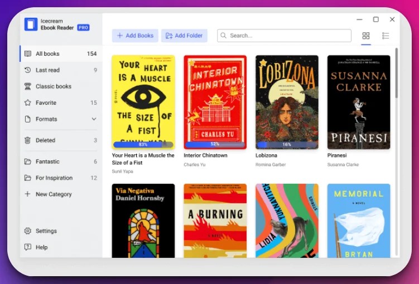Click author name 'Charles Yu'
The image size is (419, 284).
coord(195,164)
